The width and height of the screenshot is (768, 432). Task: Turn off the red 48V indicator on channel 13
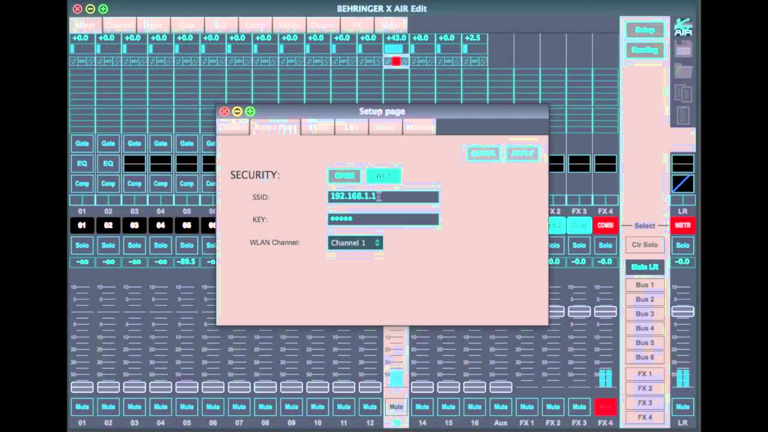pos(396,61)
